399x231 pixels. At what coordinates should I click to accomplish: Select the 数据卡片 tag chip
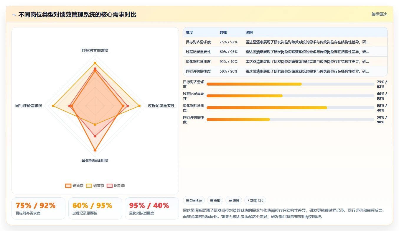coord(255,200)
